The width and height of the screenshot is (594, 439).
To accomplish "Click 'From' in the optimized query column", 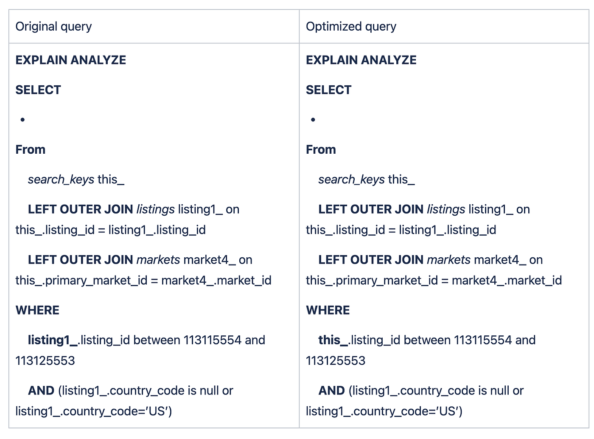I will (x=321, y=149).
